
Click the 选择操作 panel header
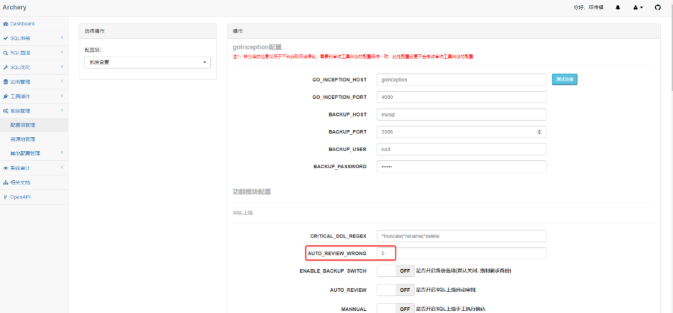pos(148,31)
